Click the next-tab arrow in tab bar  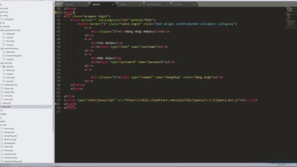[x=59, y=4]
